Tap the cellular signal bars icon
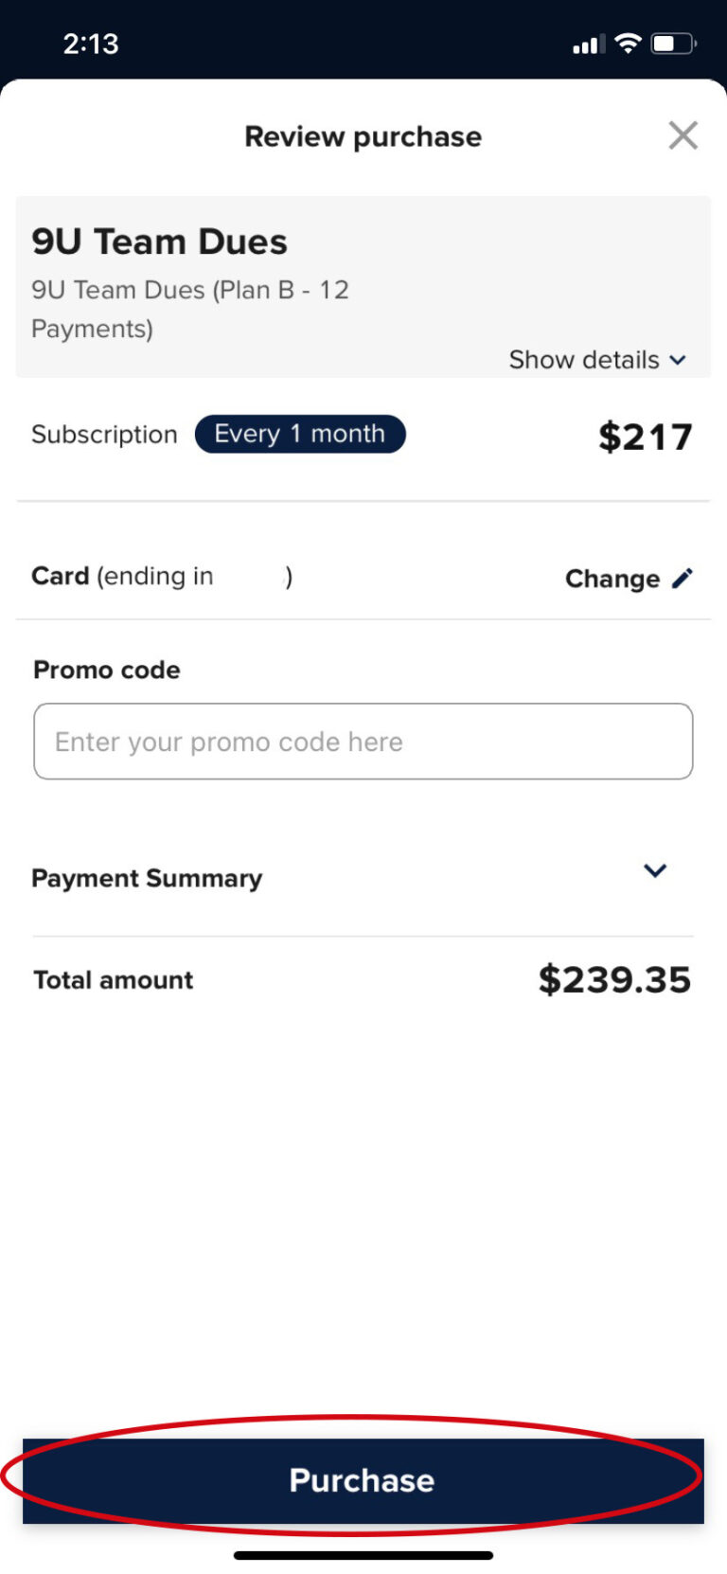 (587, 45)
